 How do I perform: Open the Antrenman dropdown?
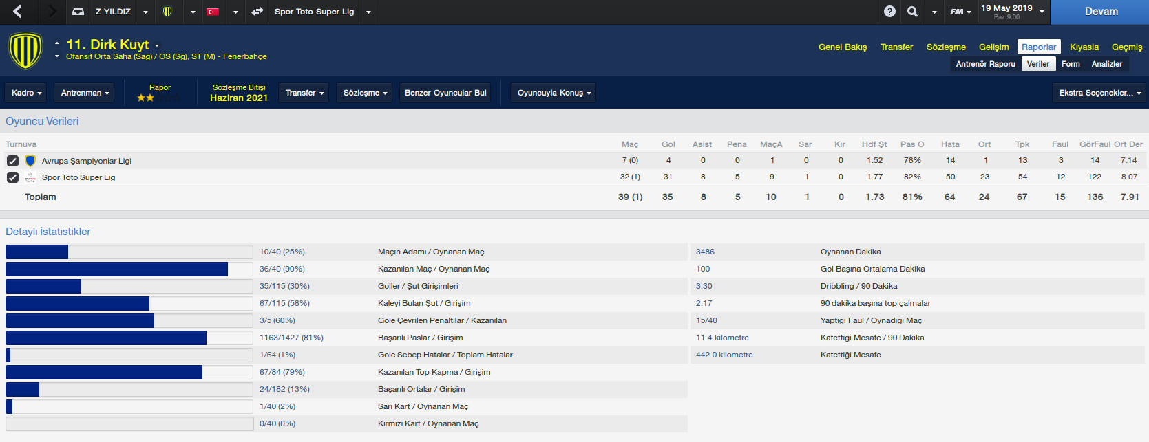[85, 93]
